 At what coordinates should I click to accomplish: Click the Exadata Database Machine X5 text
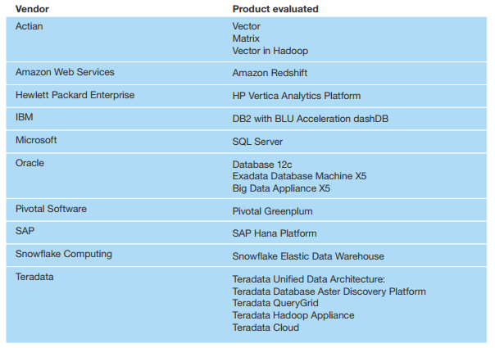pyautogui.click(x=298, y=176)
